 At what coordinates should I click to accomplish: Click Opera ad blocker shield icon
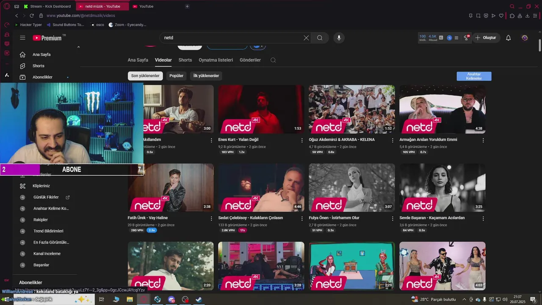click(x=486, y=16)
